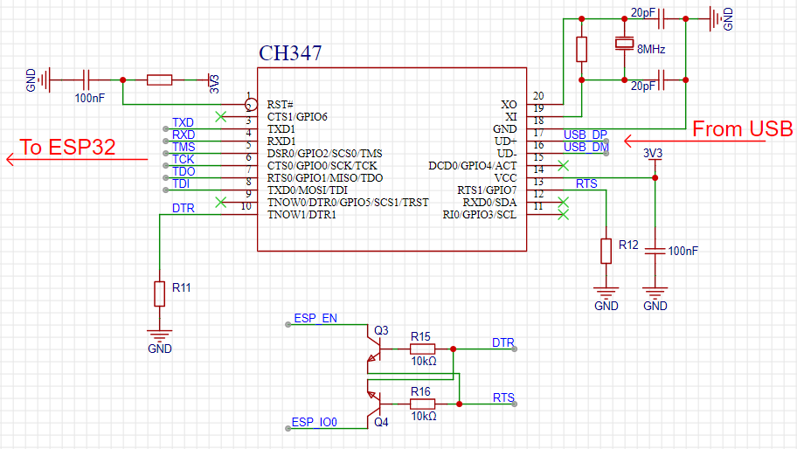Select resistor R15 symbol
Screen dimensions: 797x449
pos(422,349)
